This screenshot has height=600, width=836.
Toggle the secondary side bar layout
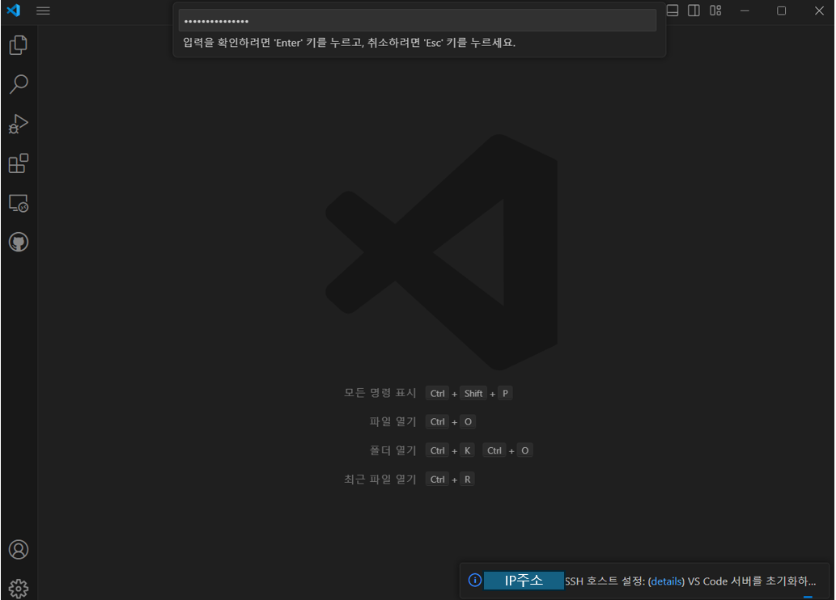pyautogui.click(x=694, y=11)
